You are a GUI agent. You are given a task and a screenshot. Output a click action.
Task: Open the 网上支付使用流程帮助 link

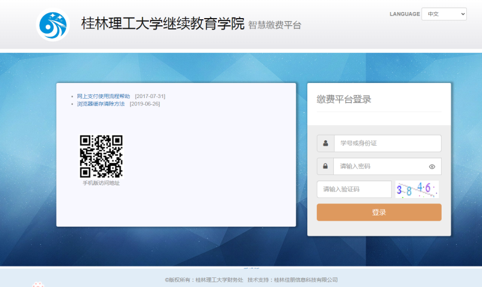pyautogui.click(x=103, y=96)
